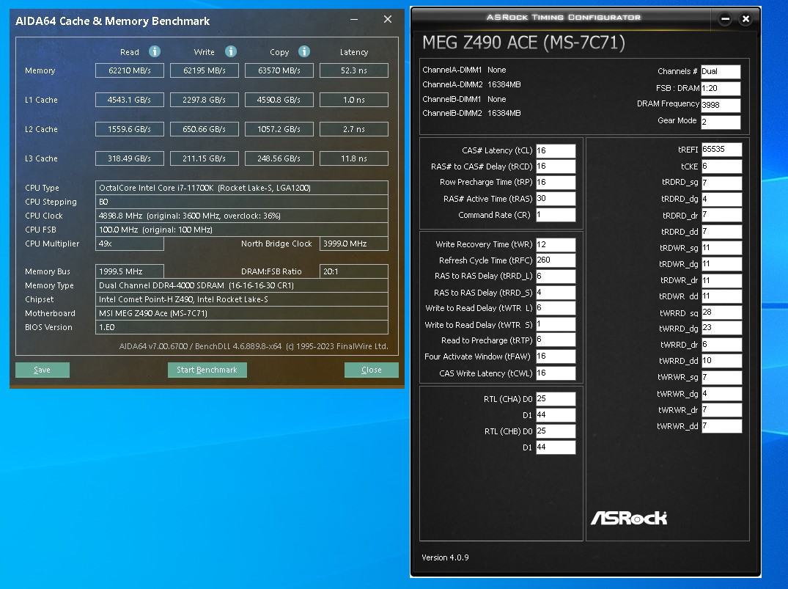
Task: Close the AIDA64 benchmark window with X
Action: [388, 19]
